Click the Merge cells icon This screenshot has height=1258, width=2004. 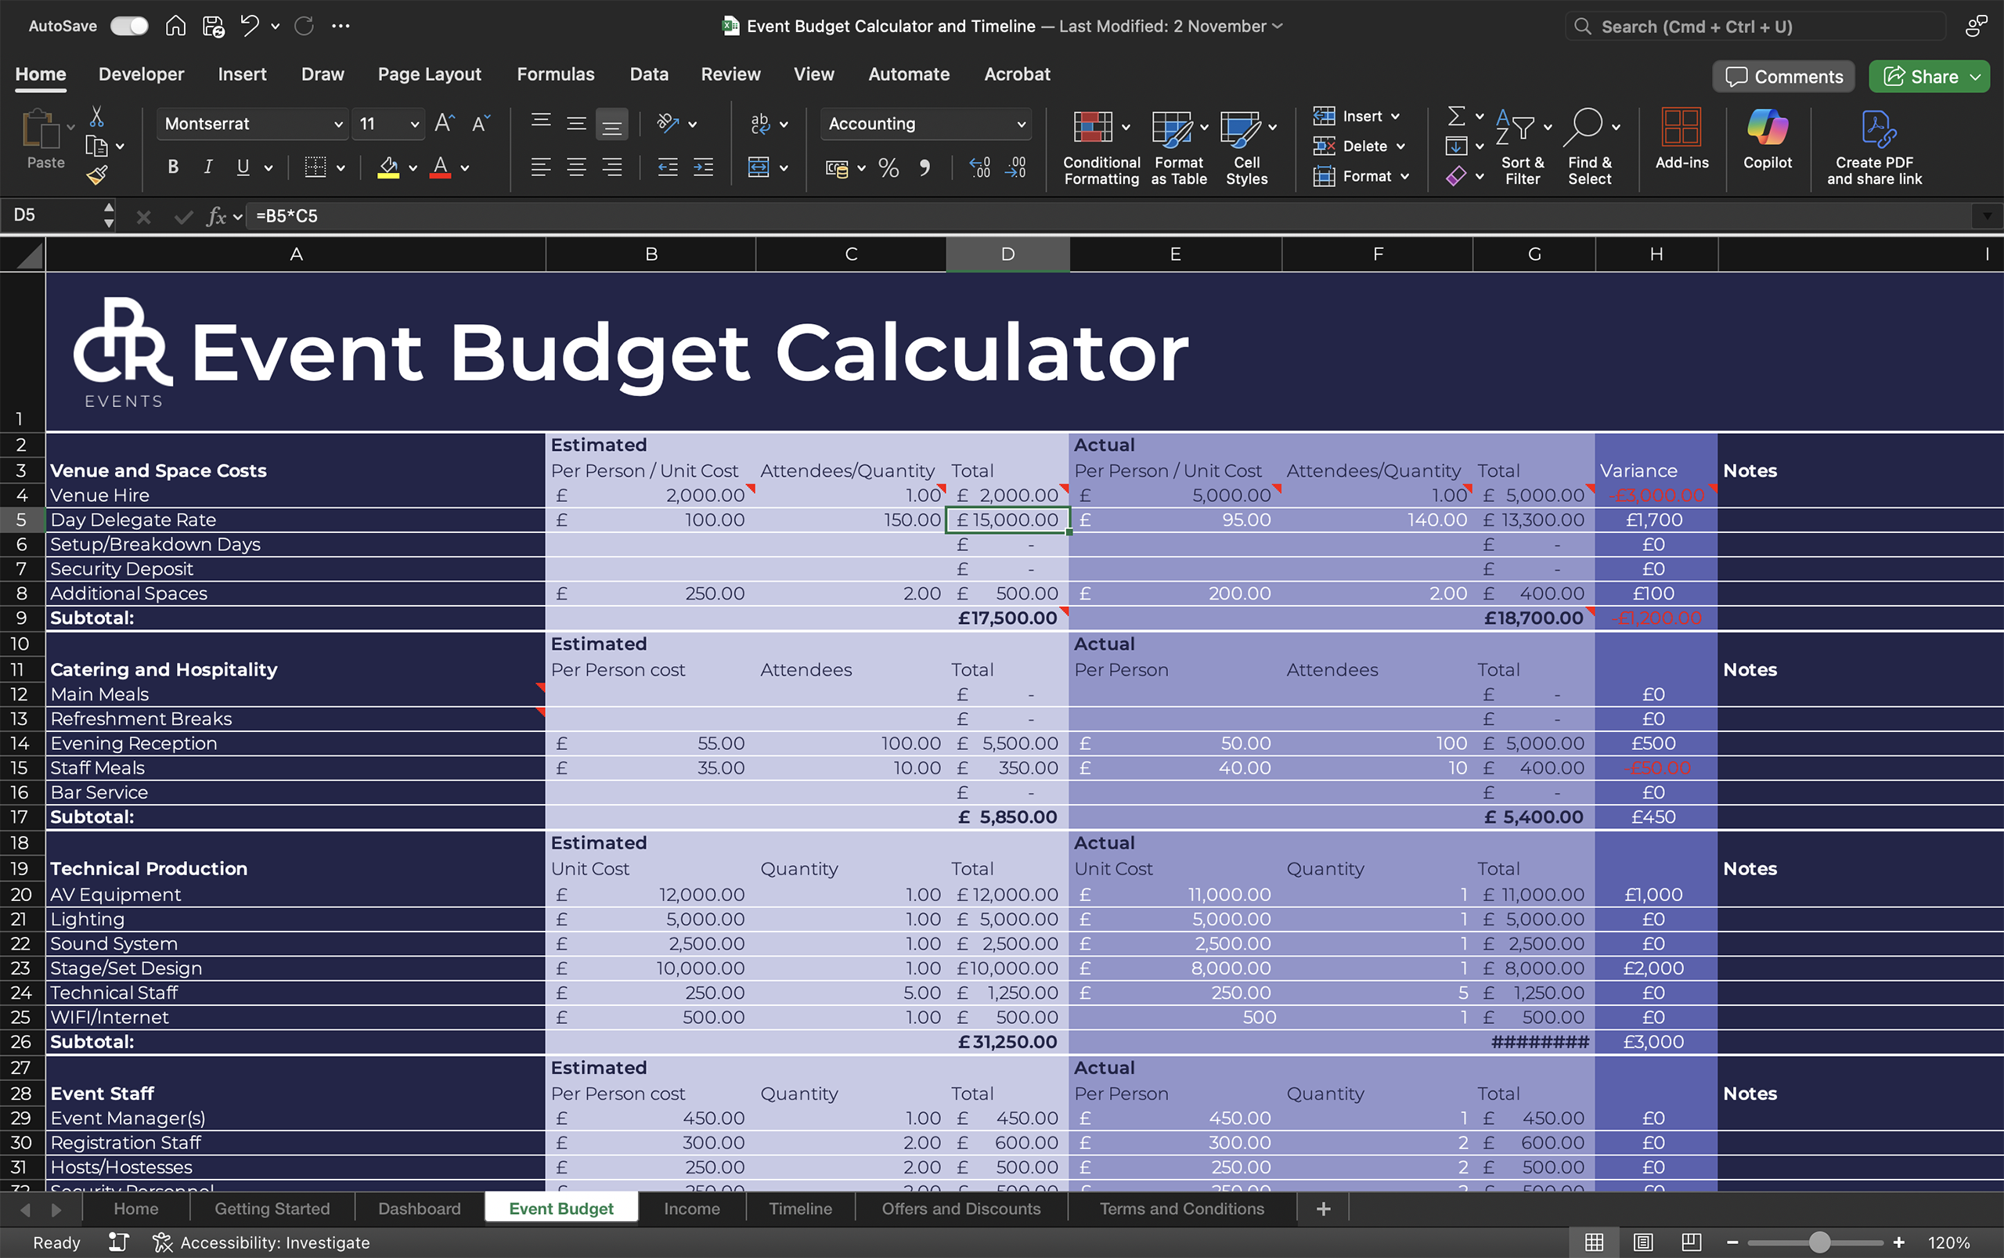(x=758, y=168)
